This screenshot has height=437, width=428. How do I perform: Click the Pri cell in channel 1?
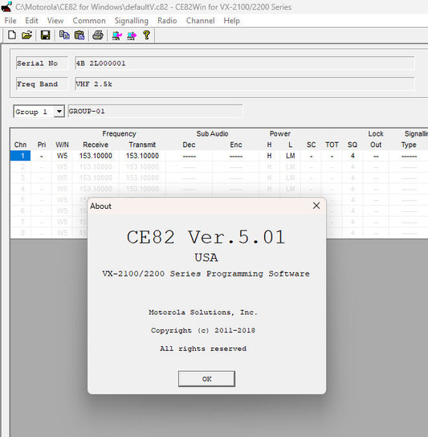(x=42, y=156)
